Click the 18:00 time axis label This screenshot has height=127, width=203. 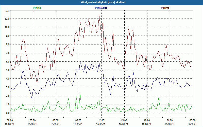(147, 120)
